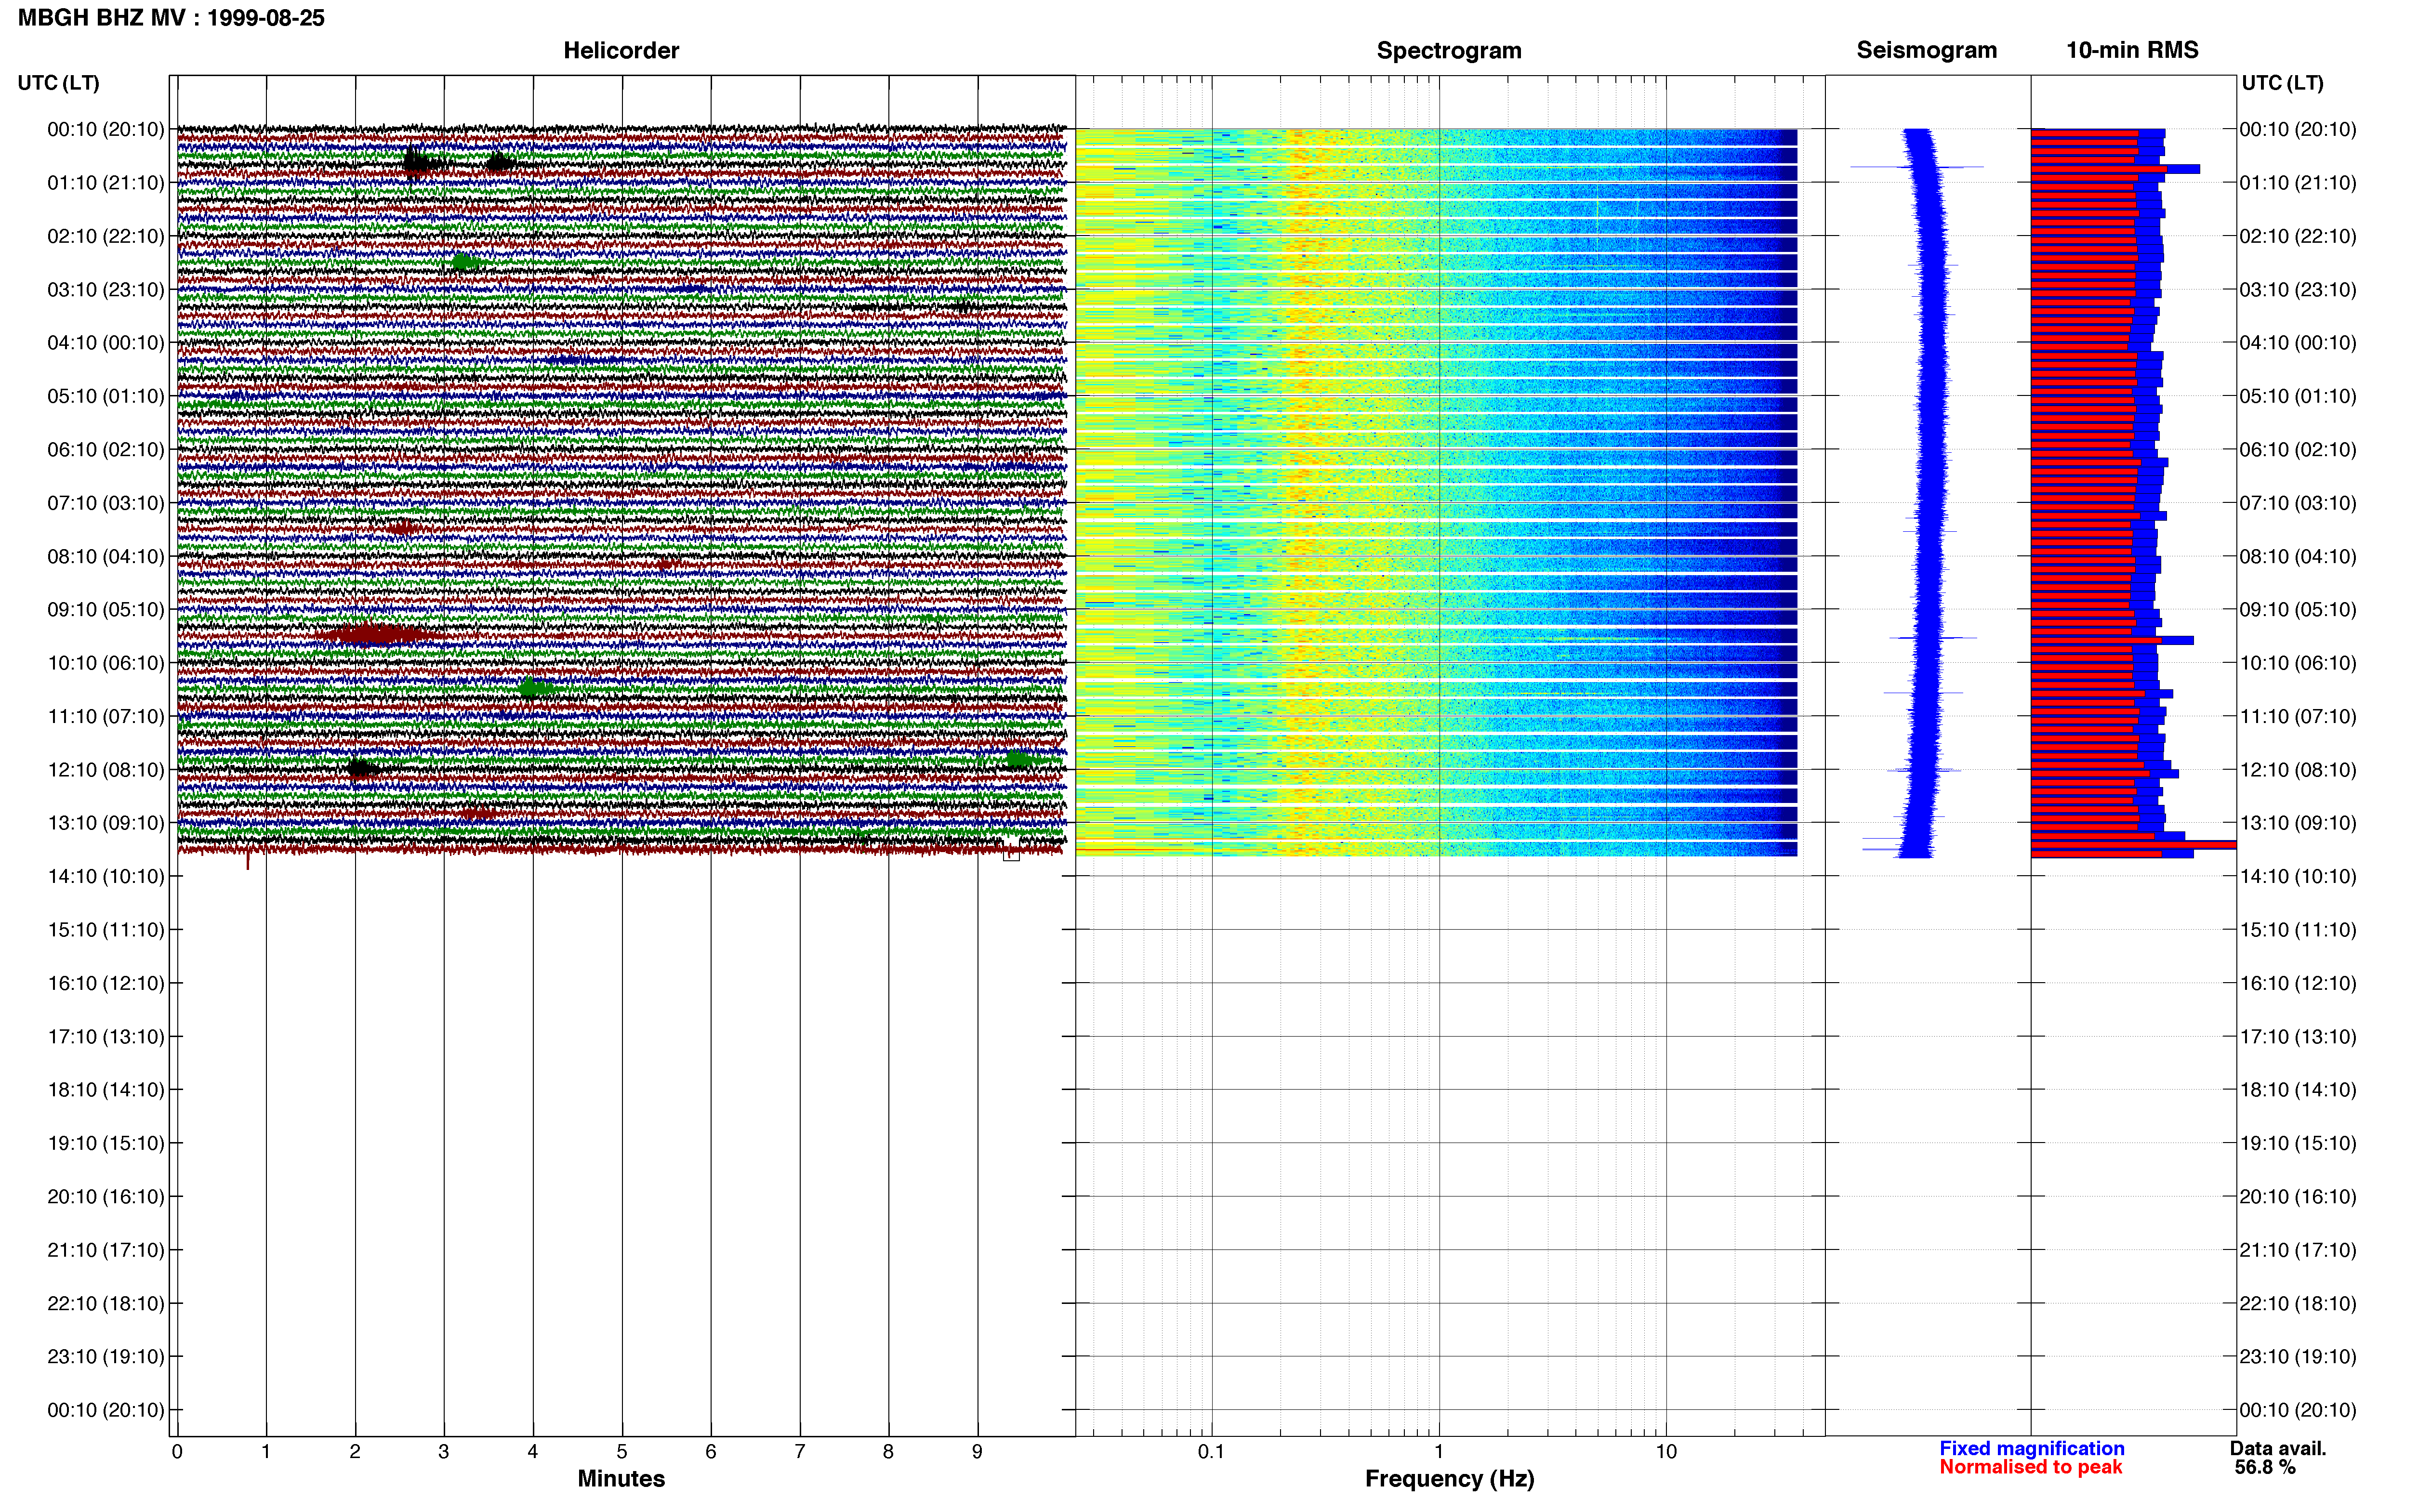Click frequency axis tick label '1'

(1439, 1451)
